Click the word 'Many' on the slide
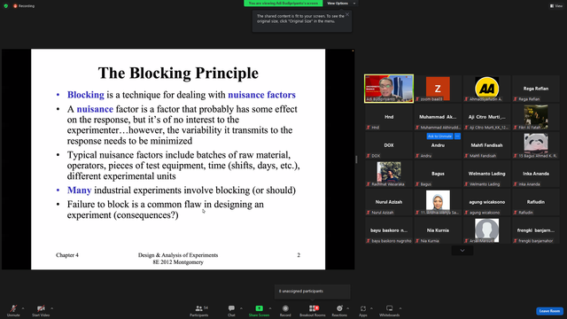567x319 pixels. (79, 191)
